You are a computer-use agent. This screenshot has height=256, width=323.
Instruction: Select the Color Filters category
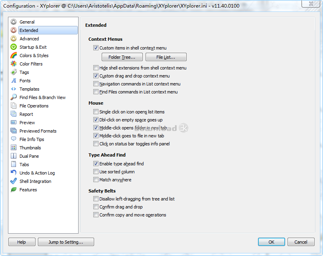31,64
